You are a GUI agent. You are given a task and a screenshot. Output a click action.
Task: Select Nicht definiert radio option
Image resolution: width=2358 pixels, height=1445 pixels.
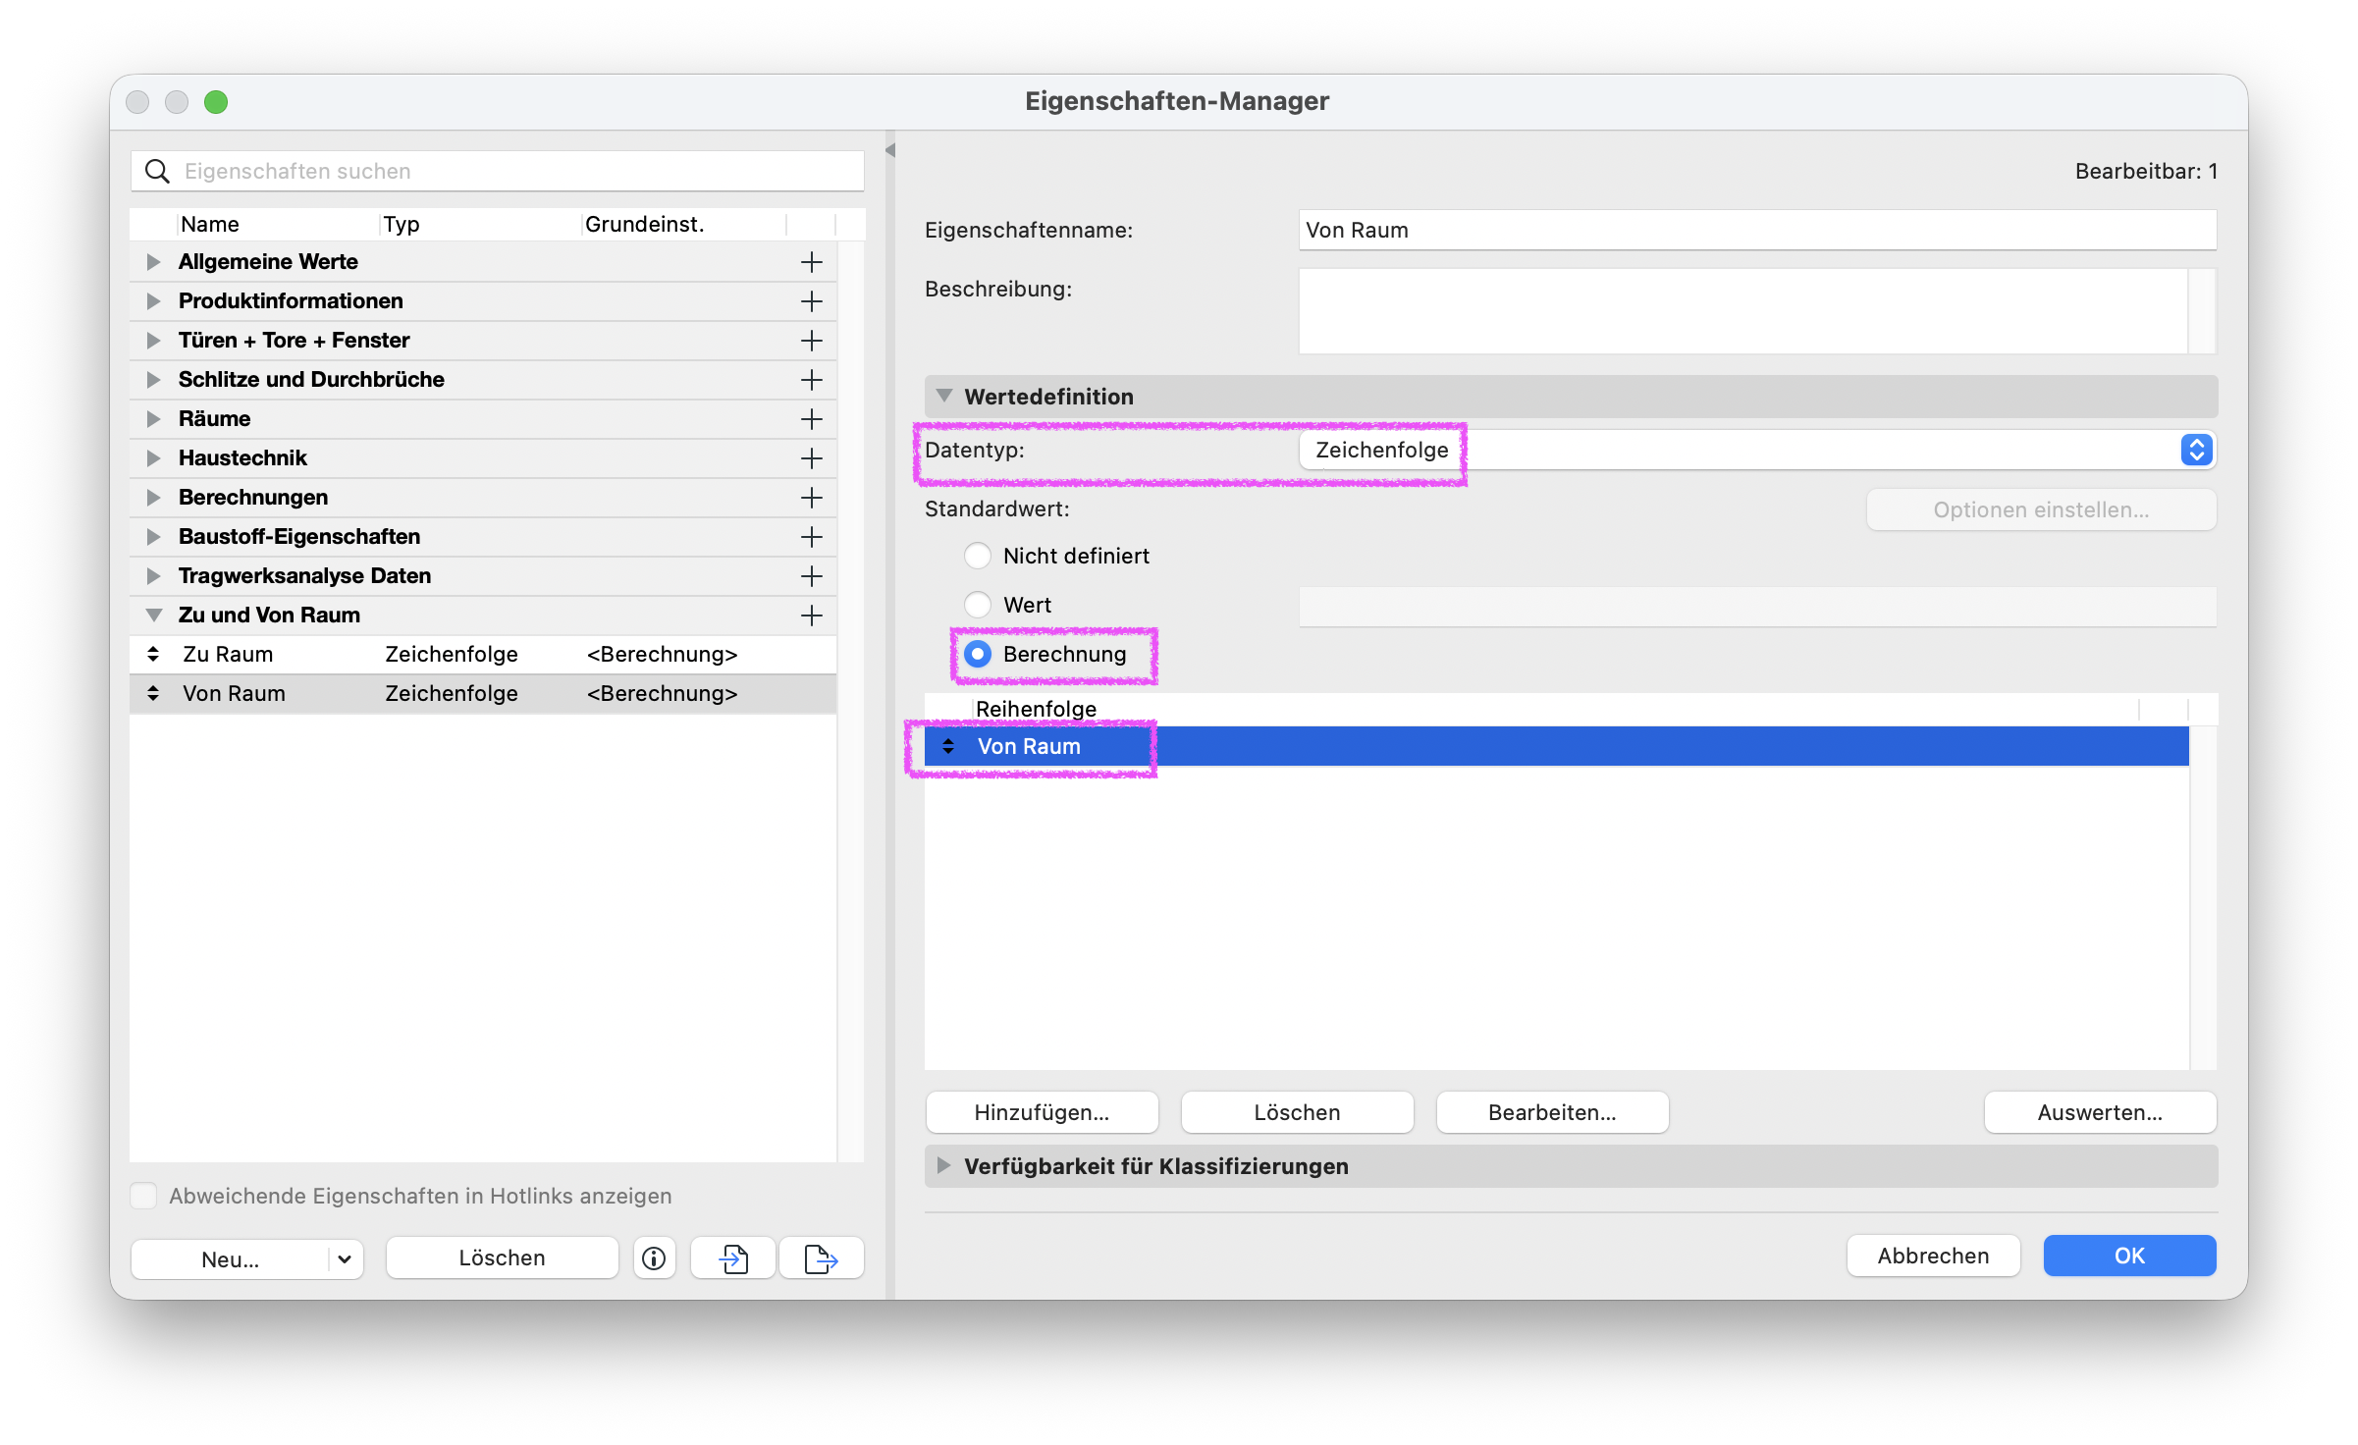(x=978, y=556)
